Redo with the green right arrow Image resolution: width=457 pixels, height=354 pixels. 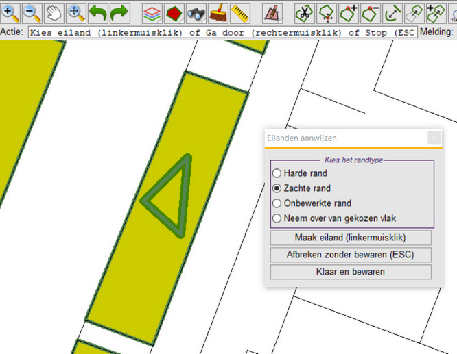tap(120, 14)
